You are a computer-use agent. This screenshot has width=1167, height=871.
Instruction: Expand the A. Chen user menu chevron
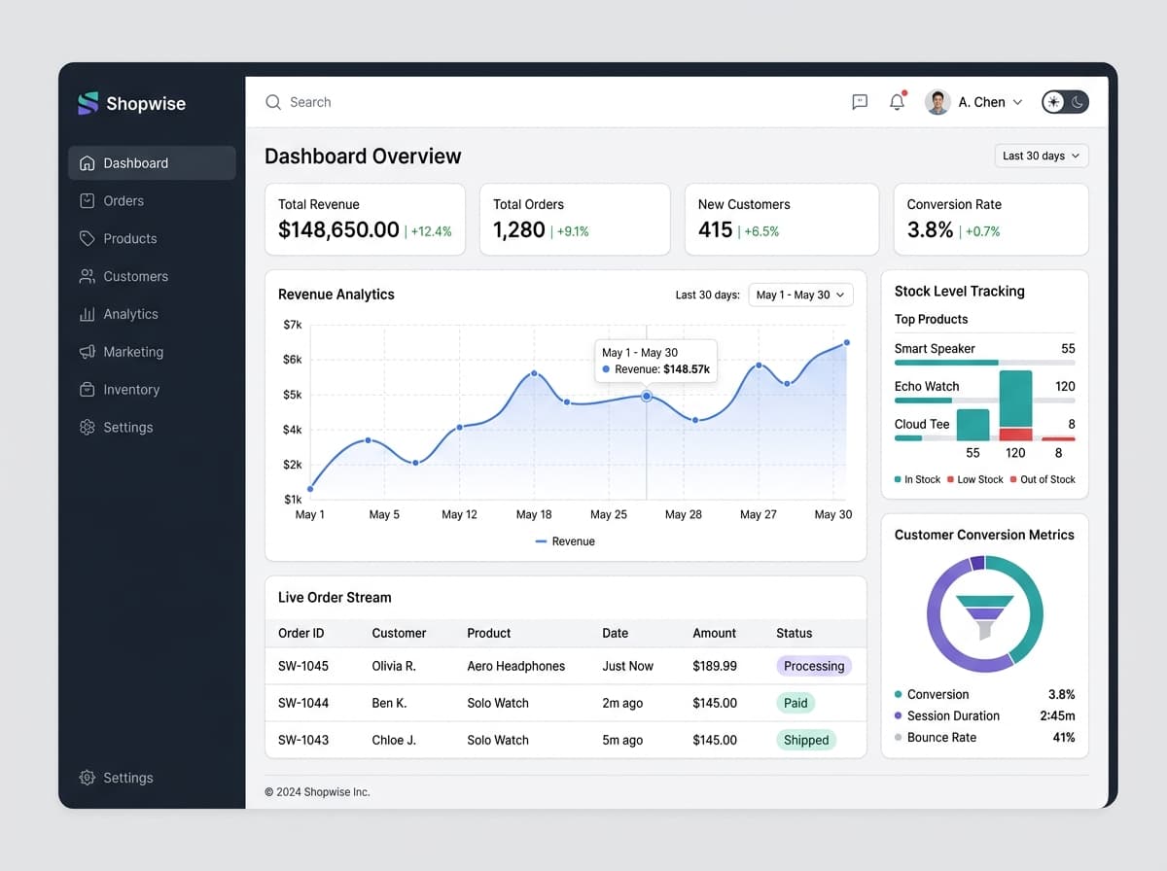[1018, 102]
